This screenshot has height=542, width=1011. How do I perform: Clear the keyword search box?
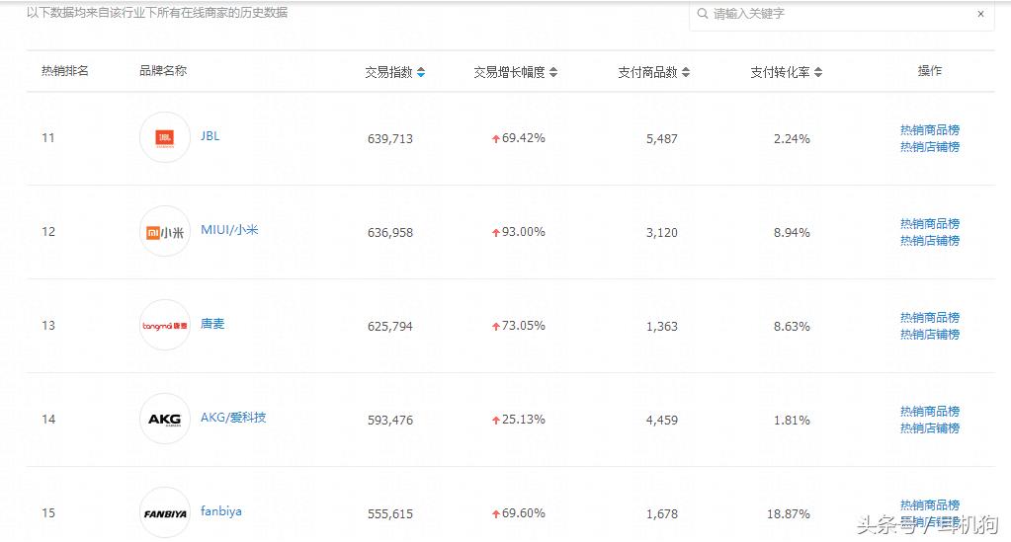[980, 14]
